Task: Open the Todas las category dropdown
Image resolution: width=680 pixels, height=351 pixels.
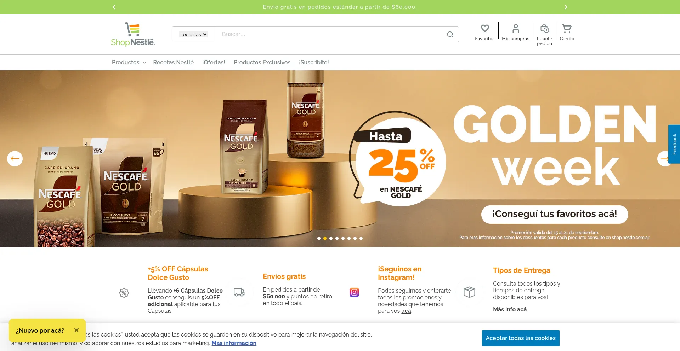Action: pyautogui.click(x=193, y=34)
